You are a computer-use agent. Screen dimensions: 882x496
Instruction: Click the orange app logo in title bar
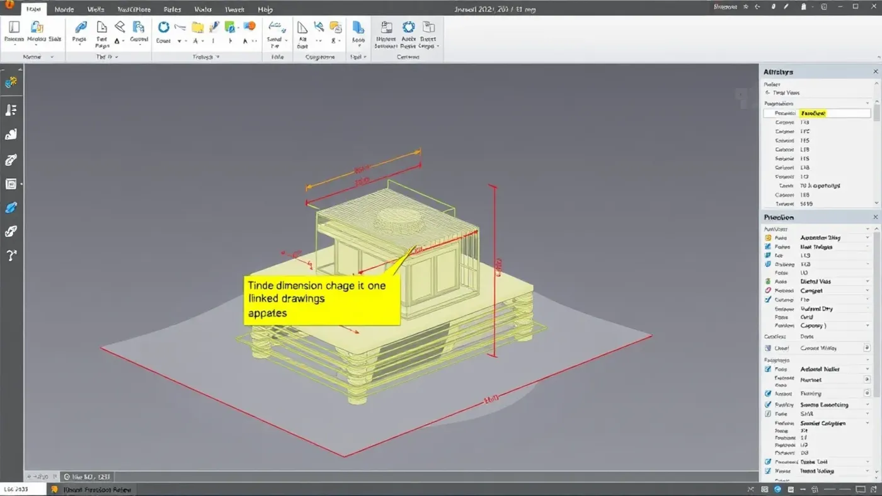click(9, 4)
